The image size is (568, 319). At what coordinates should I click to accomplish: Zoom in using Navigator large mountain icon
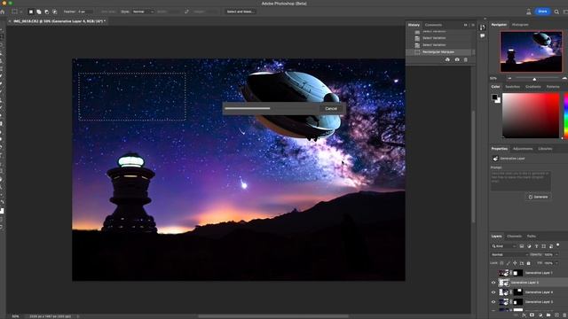564,78
